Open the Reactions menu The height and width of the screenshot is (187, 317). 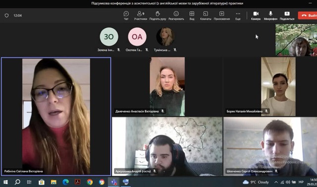176,15
